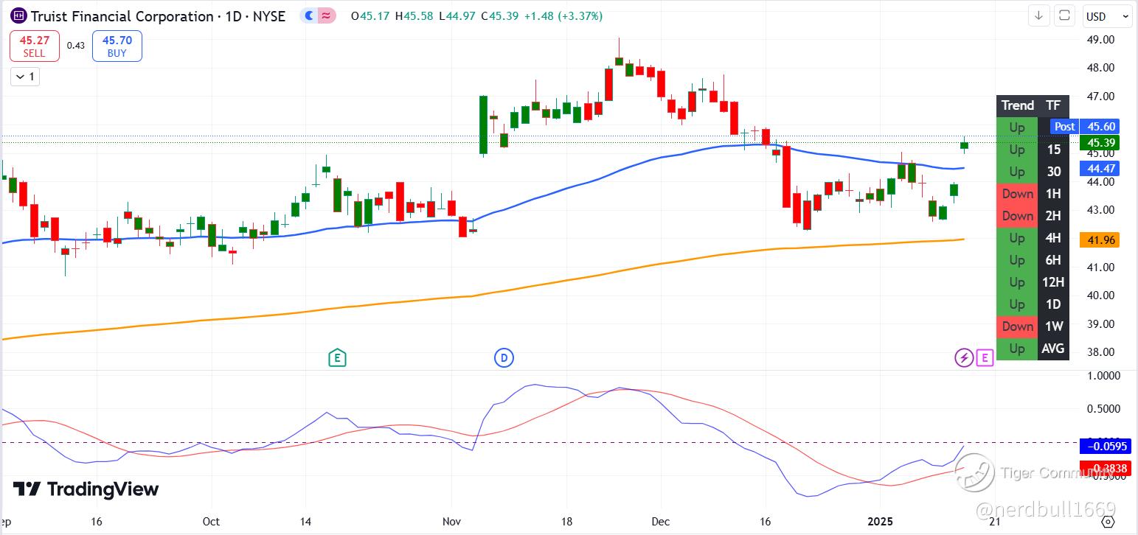
Task: Click the Oct date label on time axis
Action: click(x=211, y=522)
